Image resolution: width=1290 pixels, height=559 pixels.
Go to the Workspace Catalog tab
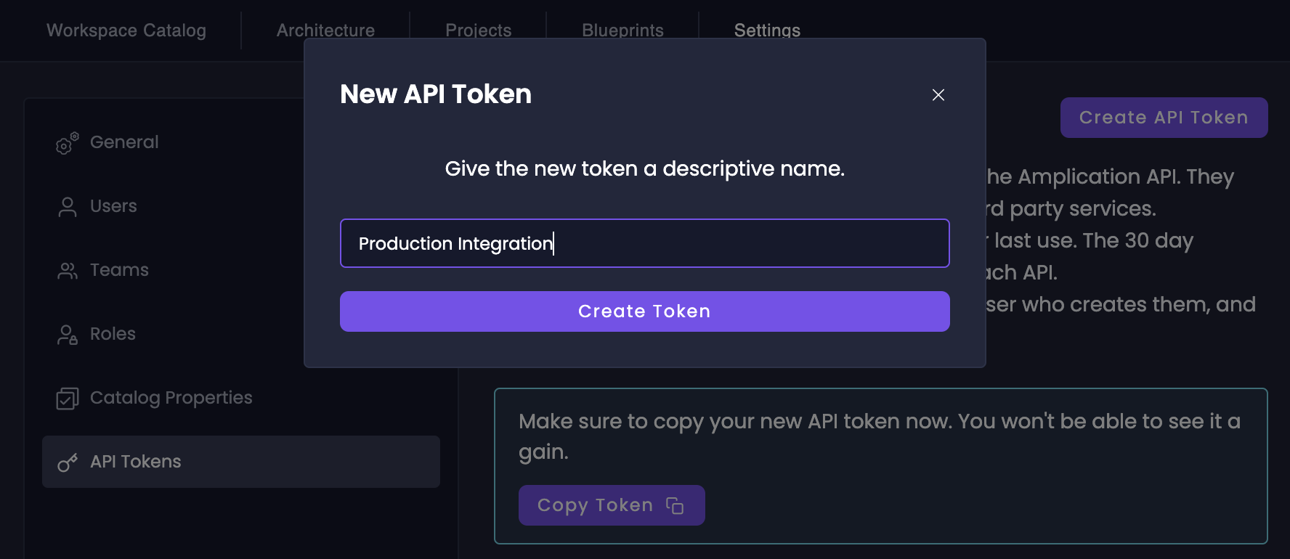coord(126,30)
